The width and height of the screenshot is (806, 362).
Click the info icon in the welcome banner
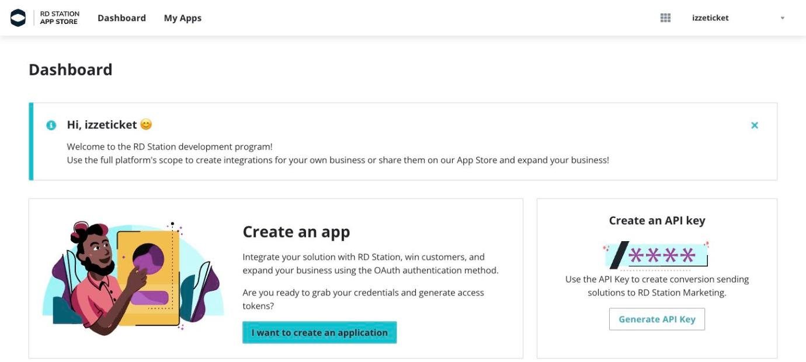point(51,125)
